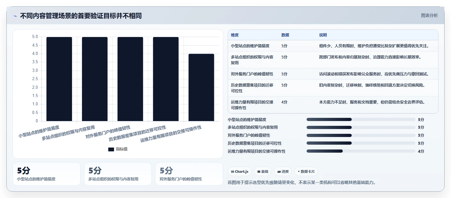Click the 图表分析 label in the header
This screenshot has width=451, height=198.
[429, 15]
